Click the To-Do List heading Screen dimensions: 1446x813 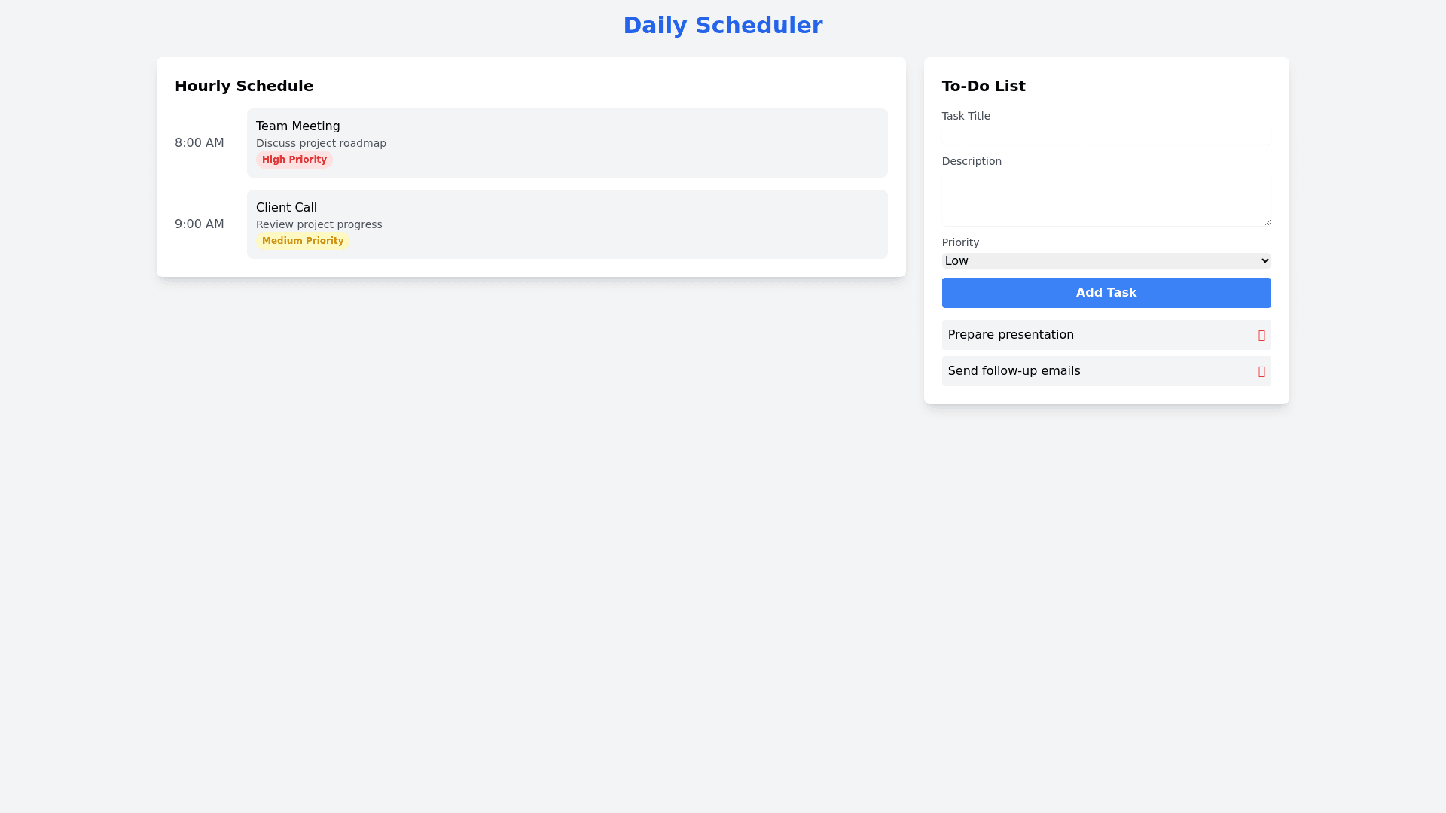coord(984,86)
